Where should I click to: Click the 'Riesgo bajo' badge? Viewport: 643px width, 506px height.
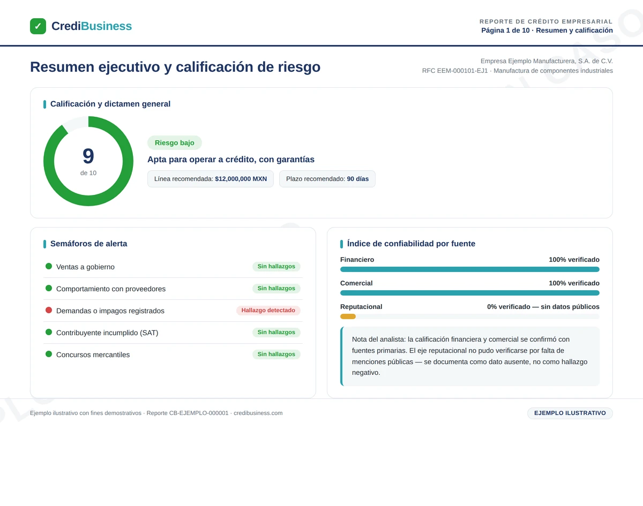pyautogui.click(x=175, y=143)
